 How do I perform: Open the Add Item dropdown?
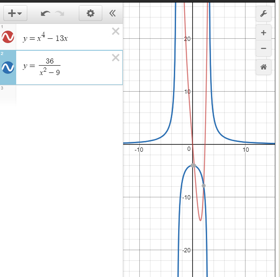click(15, 13)
